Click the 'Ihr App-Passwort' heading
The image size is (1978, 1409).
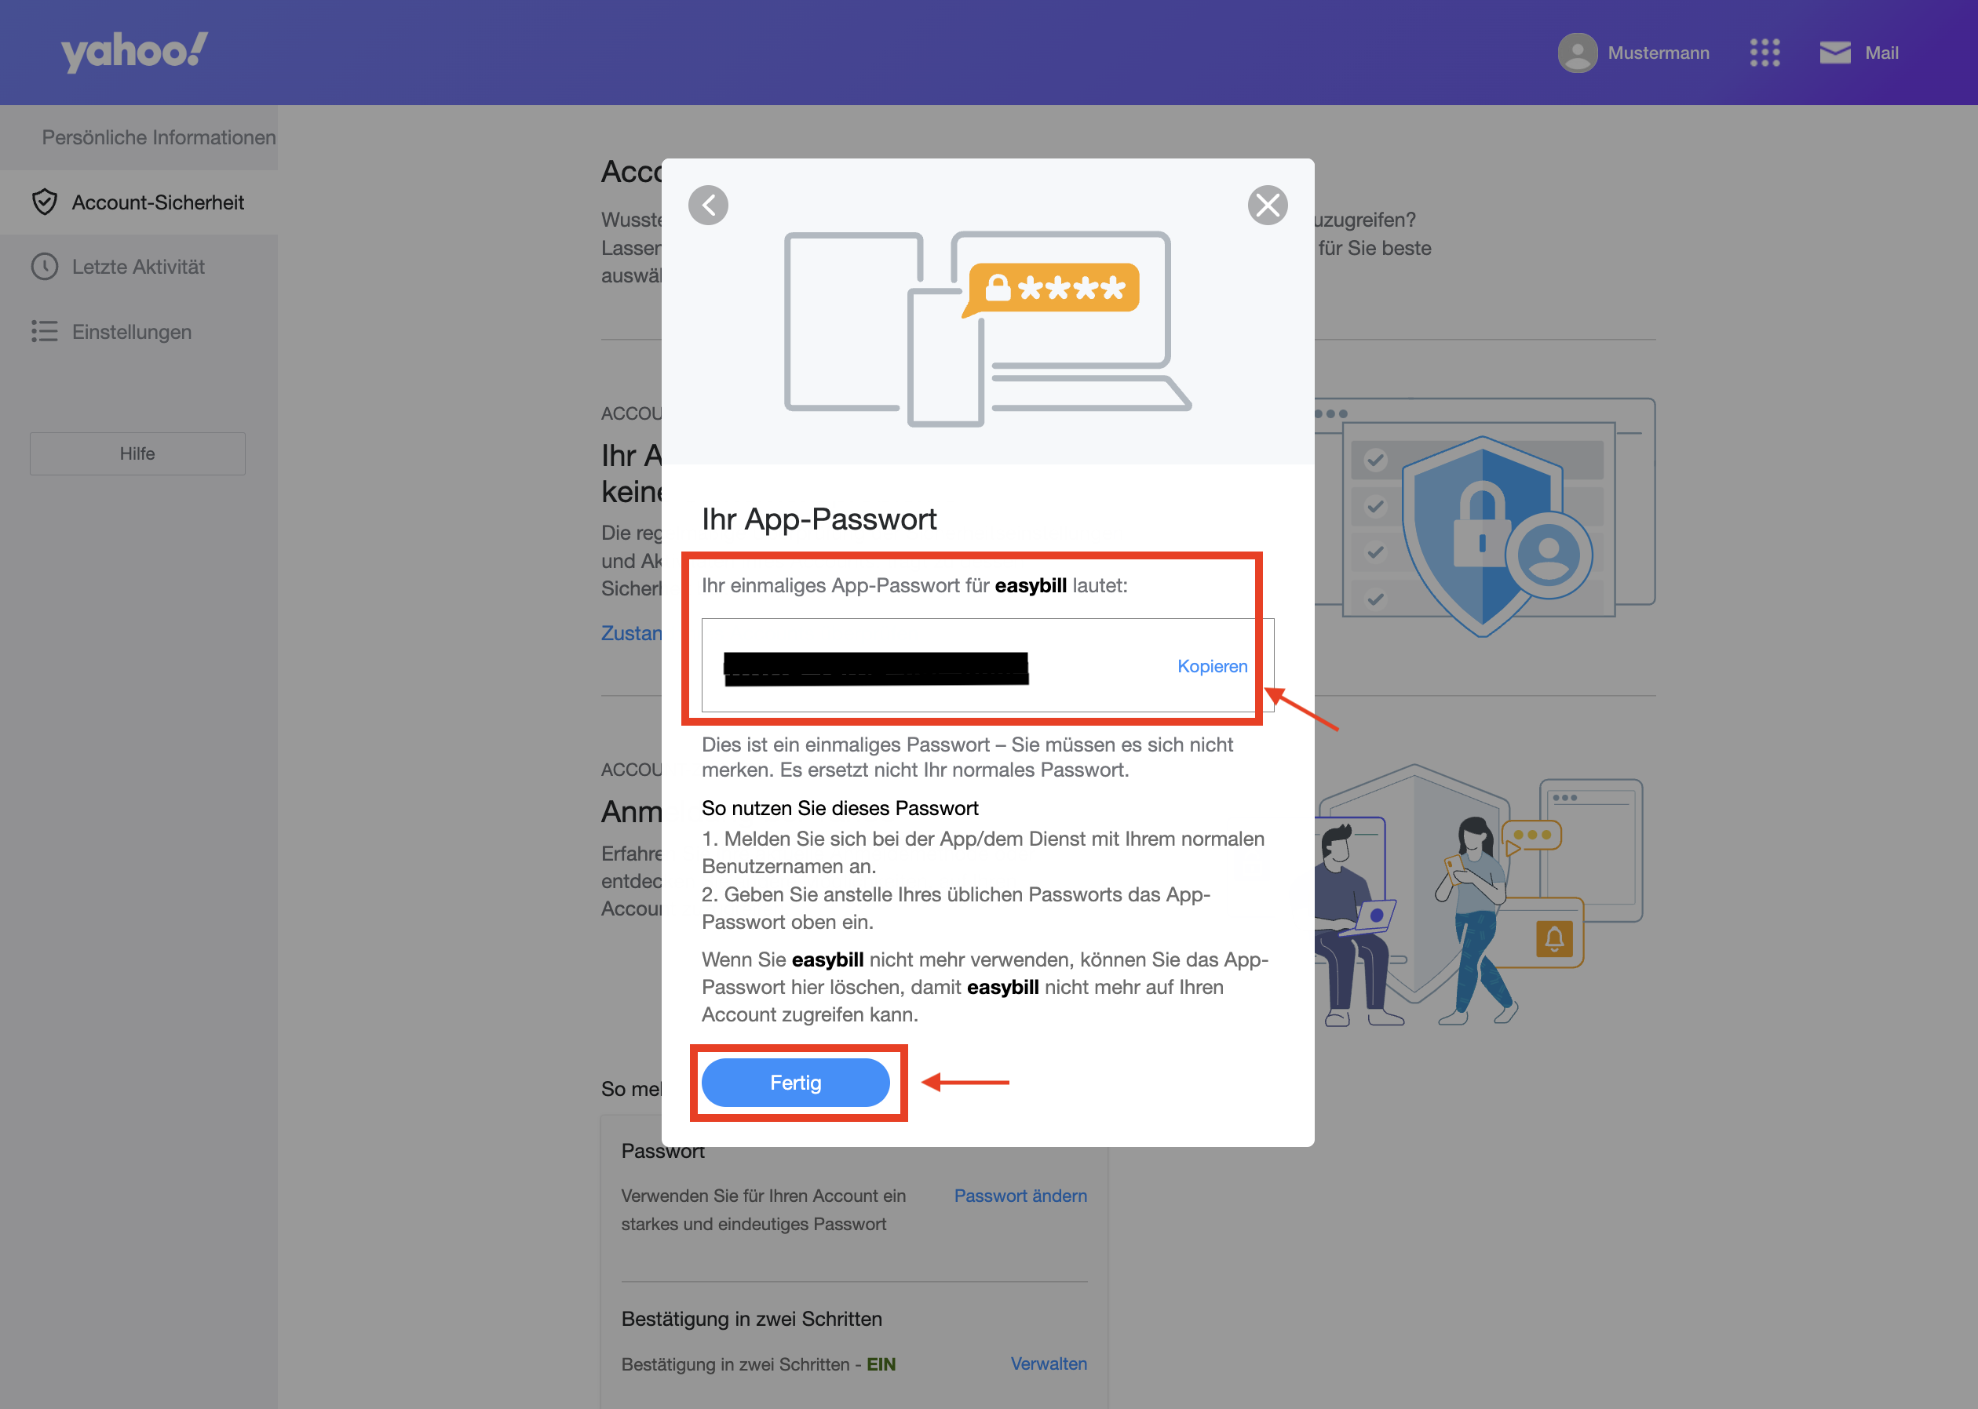[x=819, y=519]
